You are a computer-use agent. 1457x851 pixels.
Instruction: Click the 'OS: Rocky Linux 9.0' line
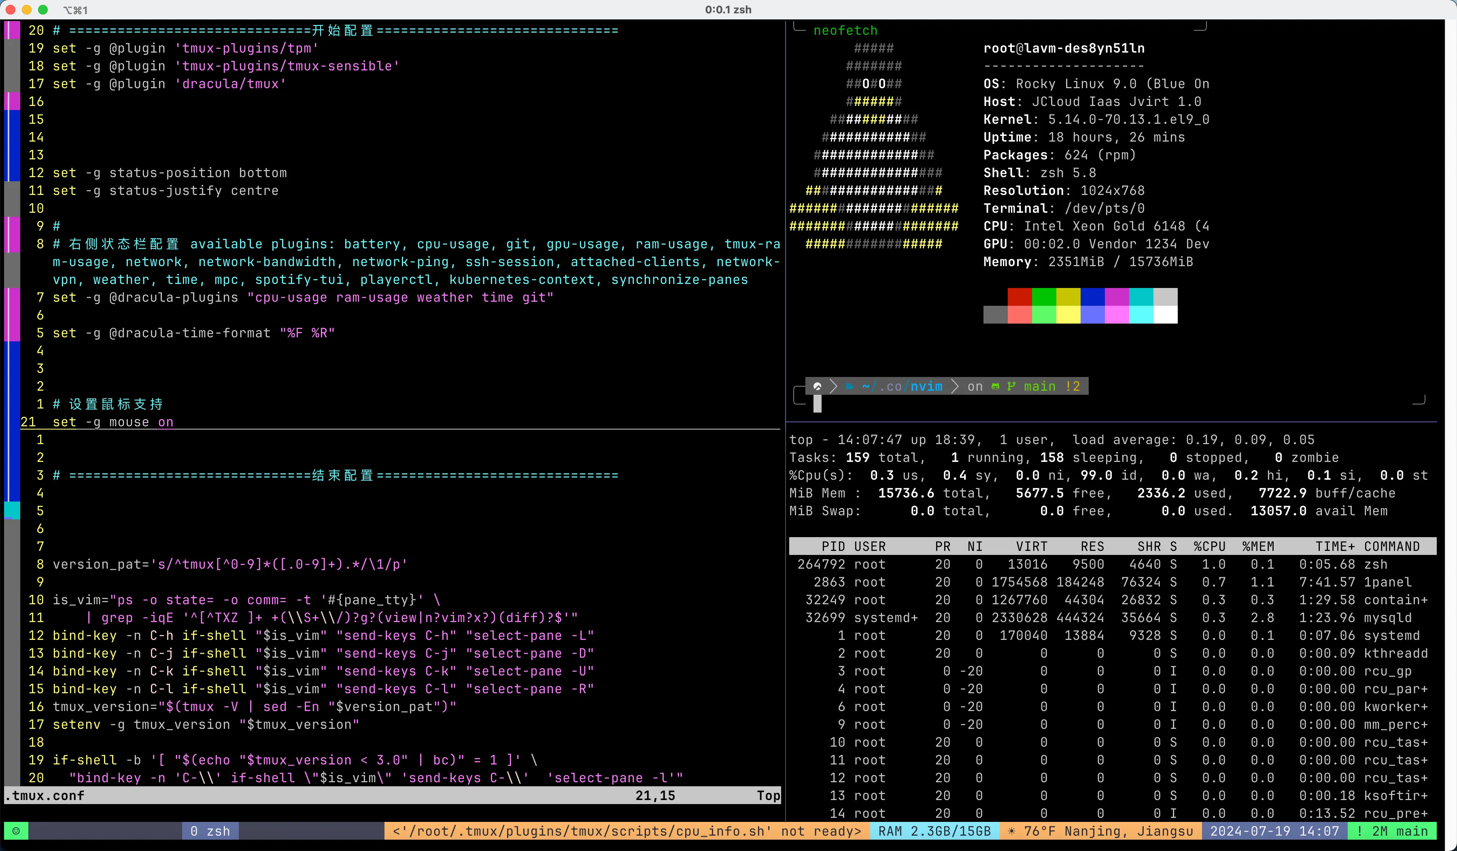(1096, 84)
